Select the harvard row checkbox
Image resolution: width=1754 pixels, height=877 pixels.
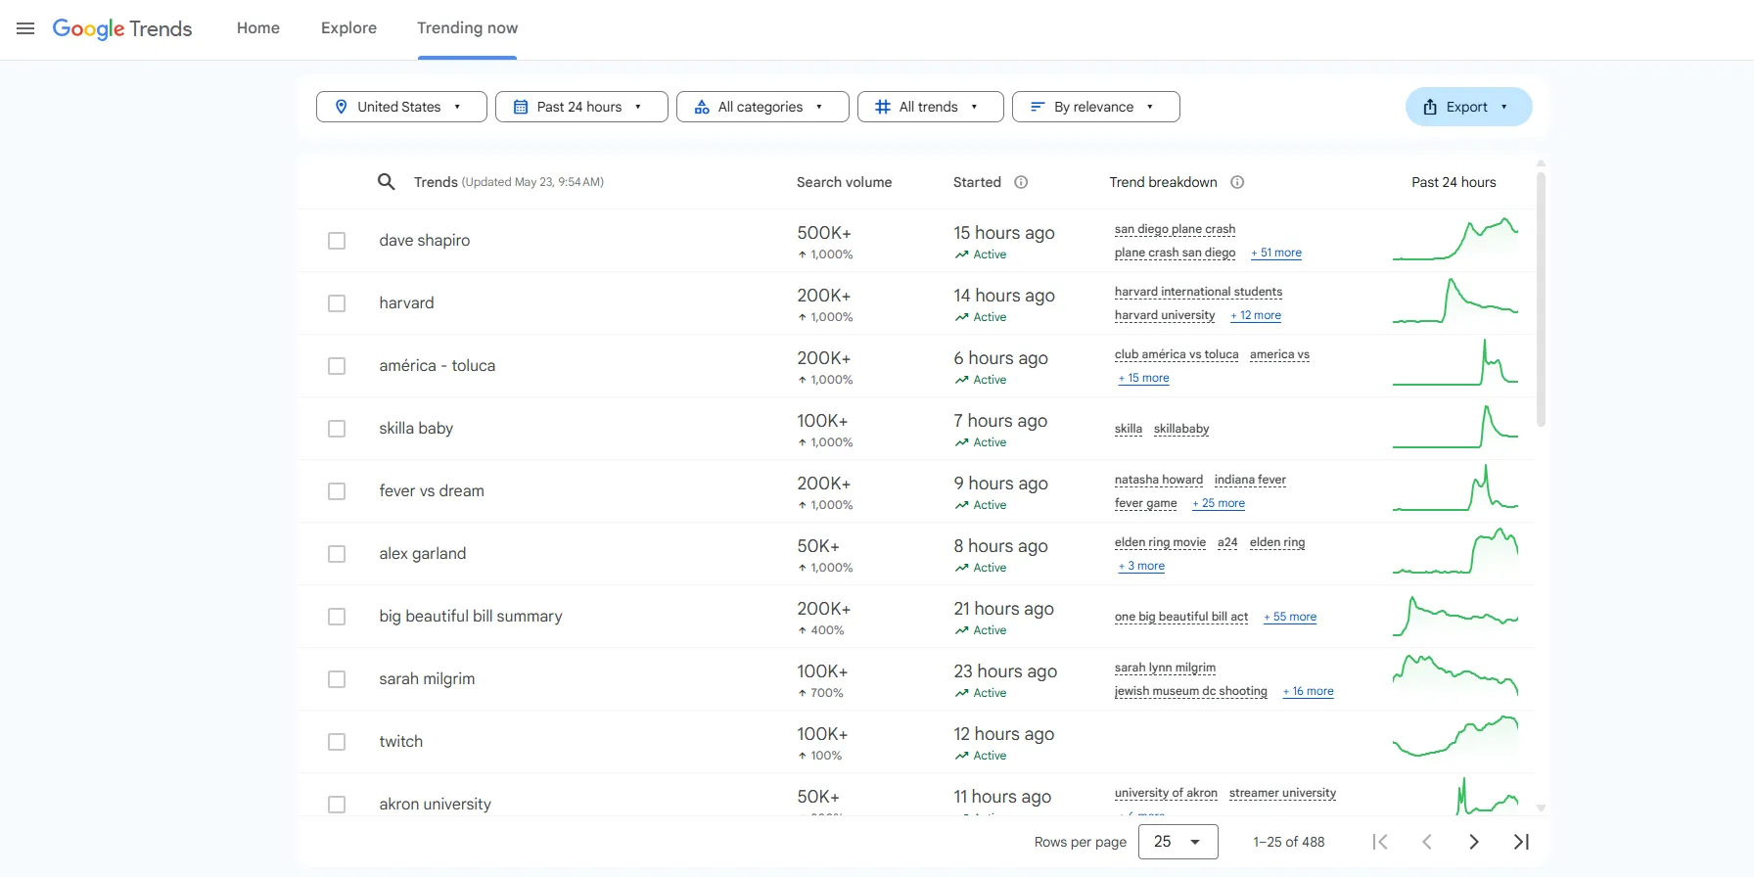tap(337, 303)
